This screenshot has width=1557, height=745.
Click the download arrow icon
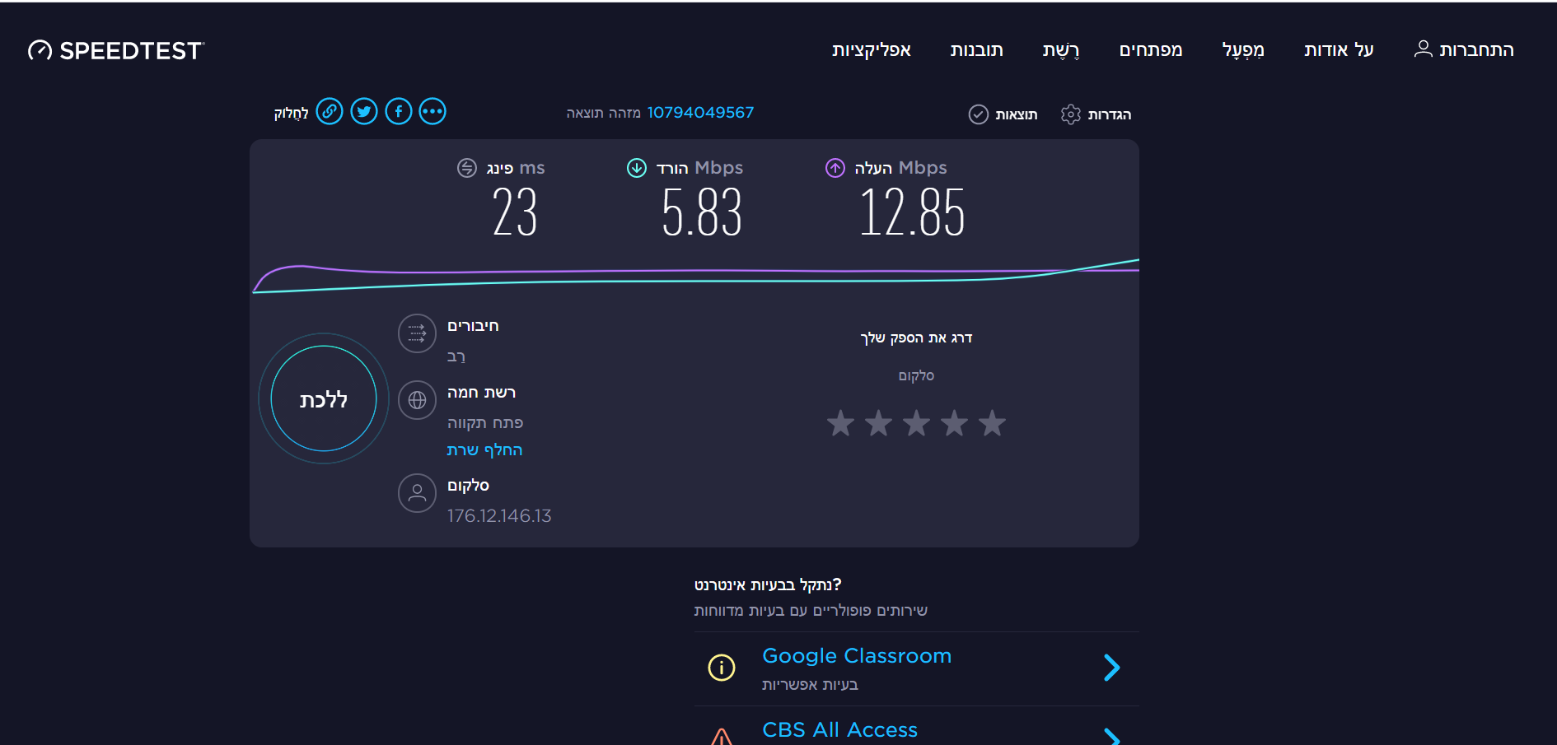pos(637,168)
